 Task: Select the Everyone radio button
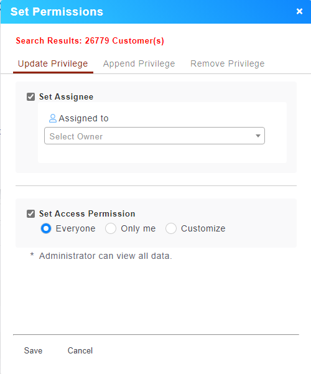coord(46,228)
